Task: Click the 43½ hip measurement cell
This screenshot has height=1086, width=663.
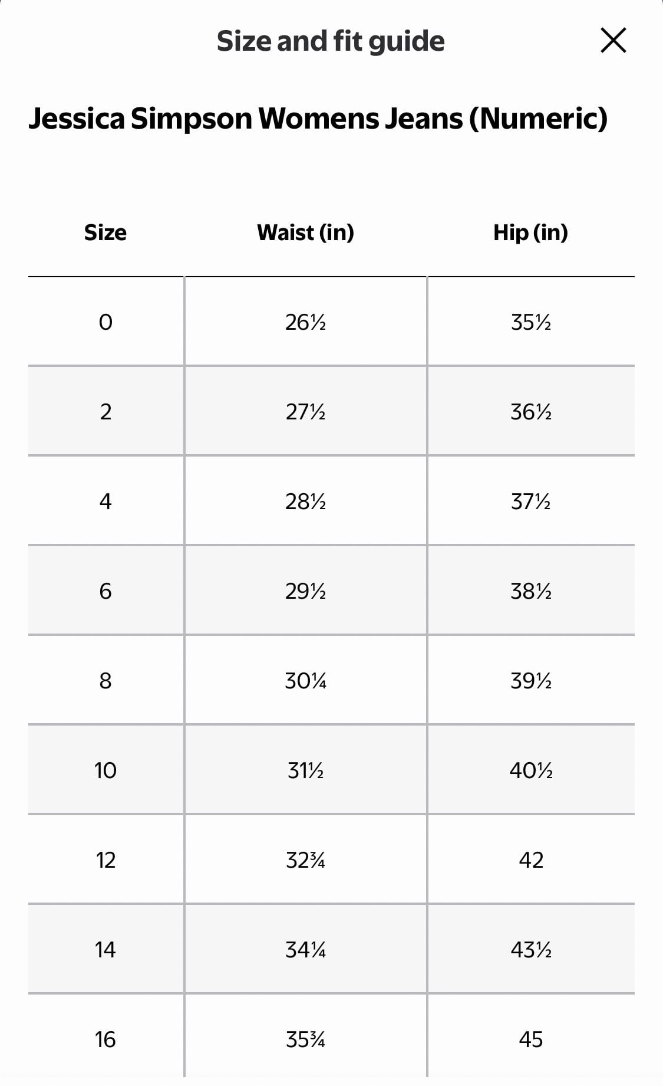Action: coord(531,950)
